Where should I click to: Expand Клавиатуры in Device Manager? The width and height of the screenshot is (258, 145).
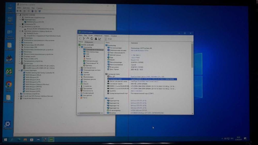coord(20,38)
